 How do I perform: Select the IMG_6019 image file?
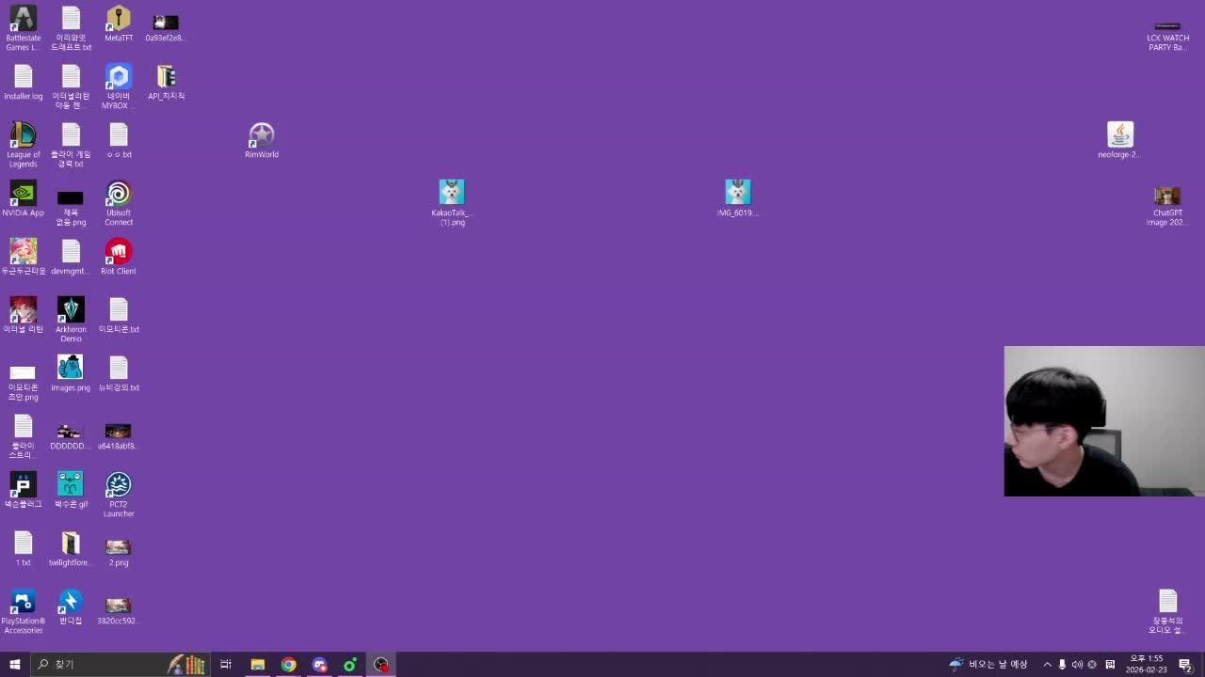point(738,198)
